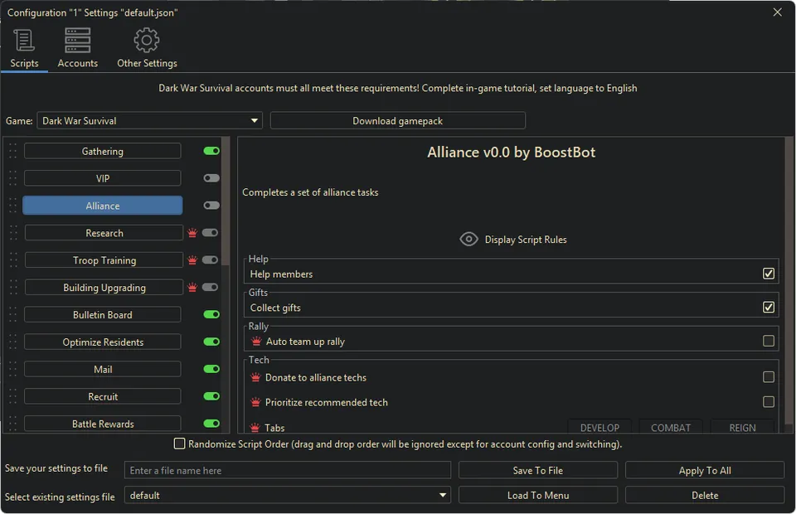
Task: Uncheck the Help members checkbox
Action: click(768, 274)
